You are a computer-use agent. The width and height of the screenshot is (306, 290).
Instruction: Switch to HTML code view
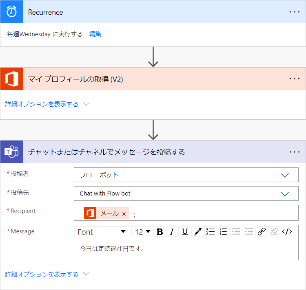[x=287, y=232]
